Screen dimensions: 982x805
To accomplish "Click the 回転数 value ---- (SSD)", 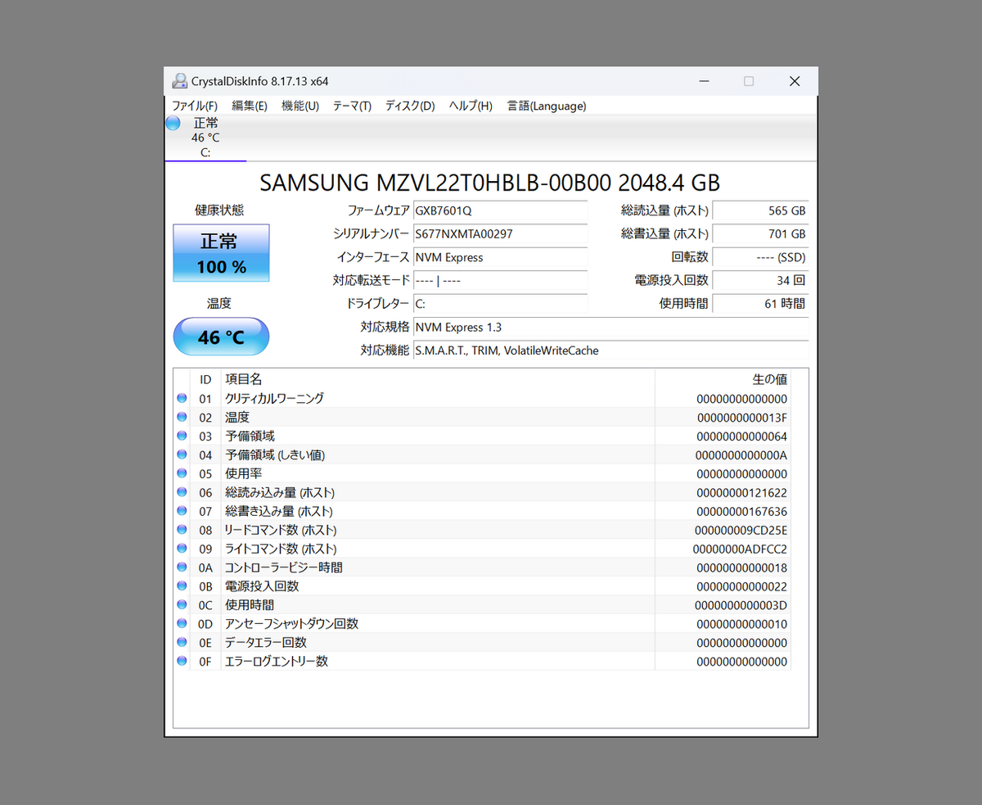I will (760, 257).
